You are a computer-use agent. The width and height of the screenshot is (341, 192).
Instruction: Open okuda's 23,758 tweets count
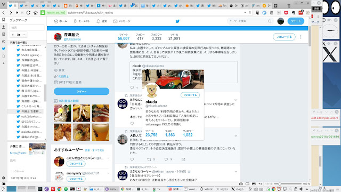point(151,133)
